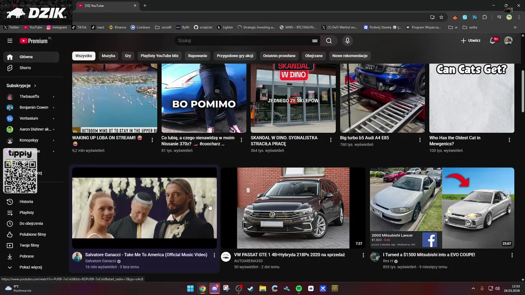
Task: Open the autka bookmarks folder
Action: [470, 27]
